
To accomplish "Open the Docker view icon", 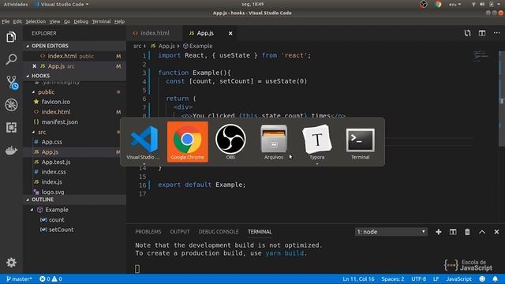I will (11, 151).
